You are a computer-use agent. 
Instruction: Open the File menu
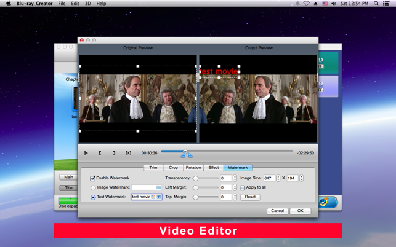click(x=62, y=4)
